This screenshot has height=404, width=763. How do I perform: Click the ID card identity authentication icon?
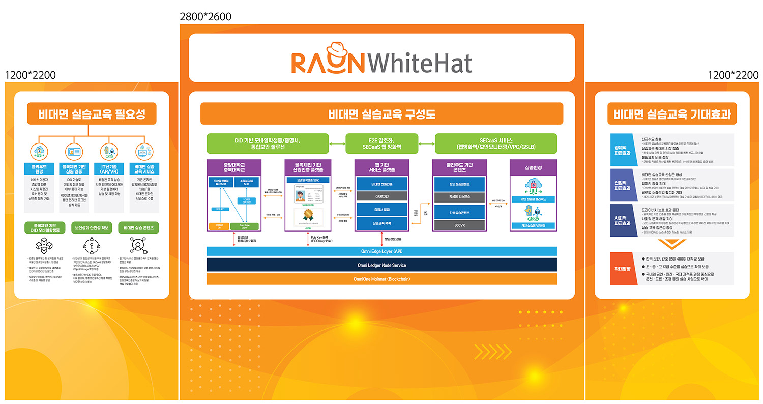click(x=74, y=151)
